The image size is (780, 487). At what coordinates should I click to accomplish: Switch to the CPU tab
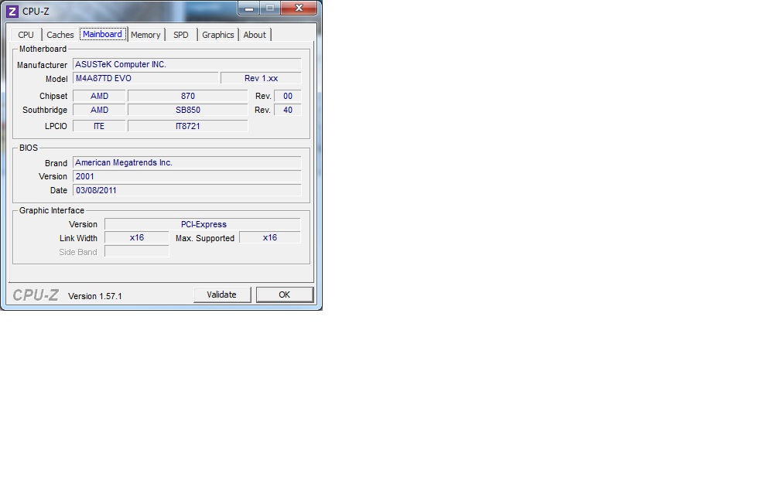tap(26, 35)
